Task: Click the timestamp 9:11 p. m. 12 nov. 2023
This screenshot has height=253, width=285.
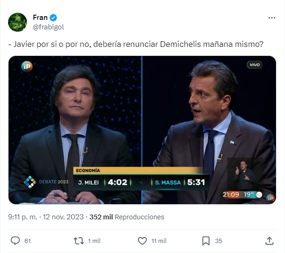Action: (44, 217)
